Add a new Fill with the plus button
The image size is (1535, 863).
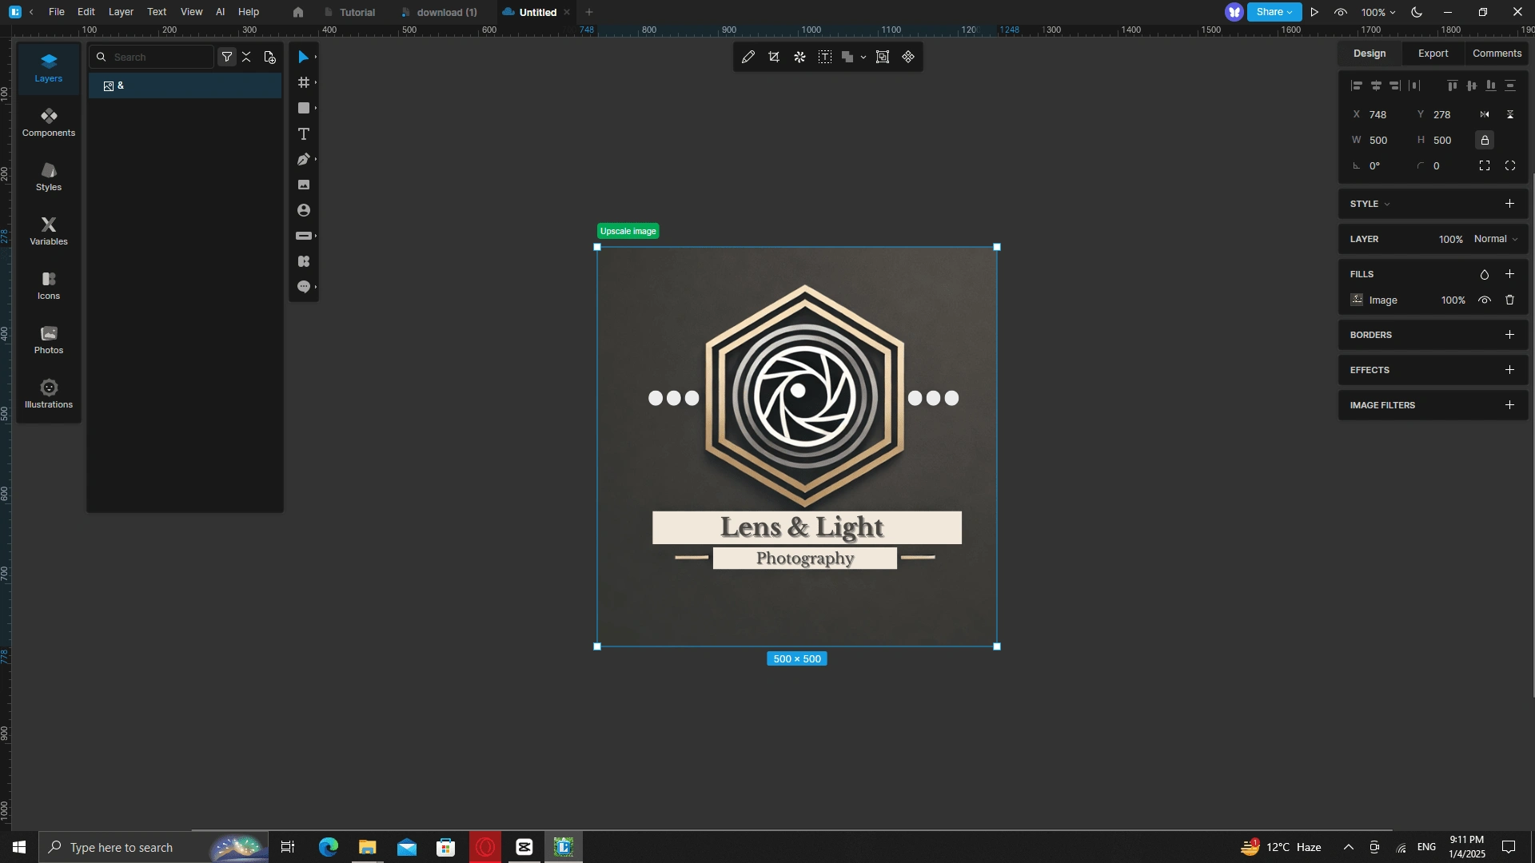[1512, 274]
